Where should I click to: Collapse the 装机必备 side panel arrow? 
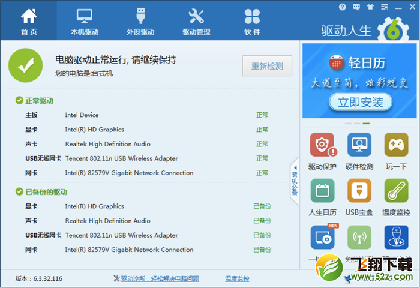click(x=295, y=168)
